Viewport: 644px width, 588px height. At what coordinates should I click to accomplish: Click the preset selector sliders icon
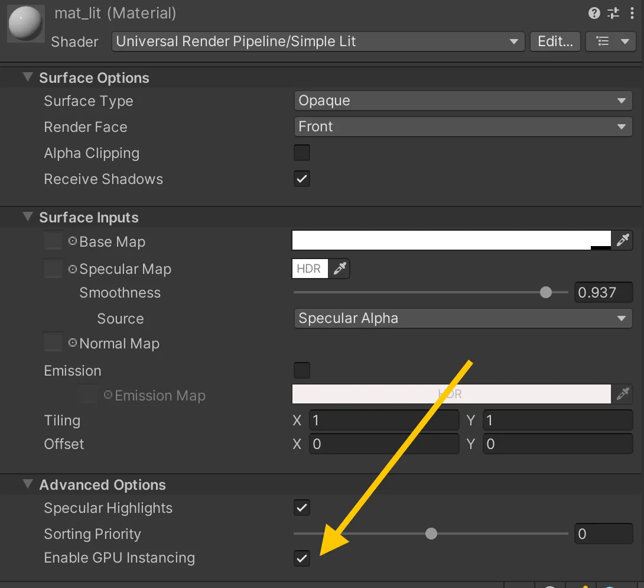(x=614, y=13)
